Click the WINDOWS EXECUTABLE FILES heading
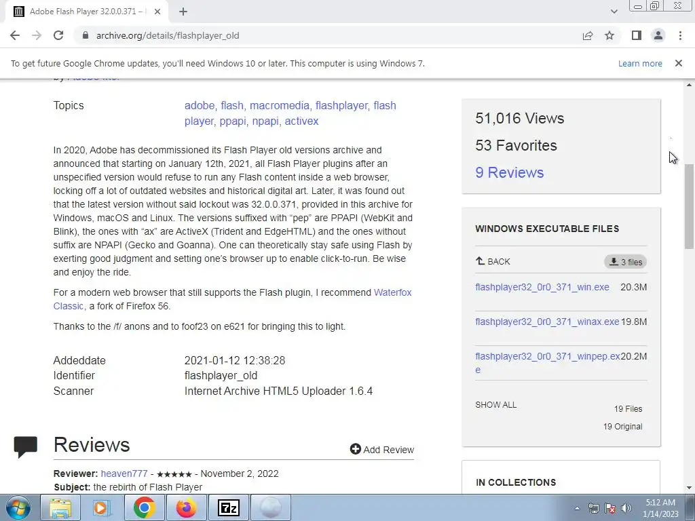 click(x=547, y=229)
